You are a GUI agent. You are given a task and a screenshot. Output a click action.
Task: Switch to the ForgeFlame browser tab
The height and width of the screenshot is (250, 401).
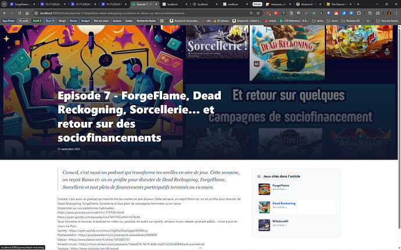point(21,3)
